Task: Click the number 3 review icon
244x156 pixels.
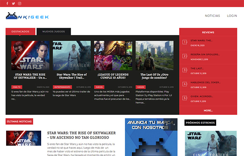Action: [185, 70]
